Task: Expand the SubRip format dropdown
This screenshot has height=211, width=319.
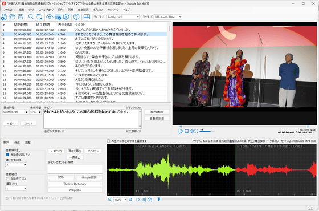Action: (123, 17)
